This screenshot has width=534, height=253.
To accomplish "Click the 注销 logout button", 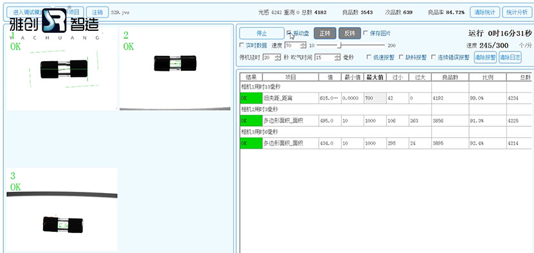I will click(97, 12).
